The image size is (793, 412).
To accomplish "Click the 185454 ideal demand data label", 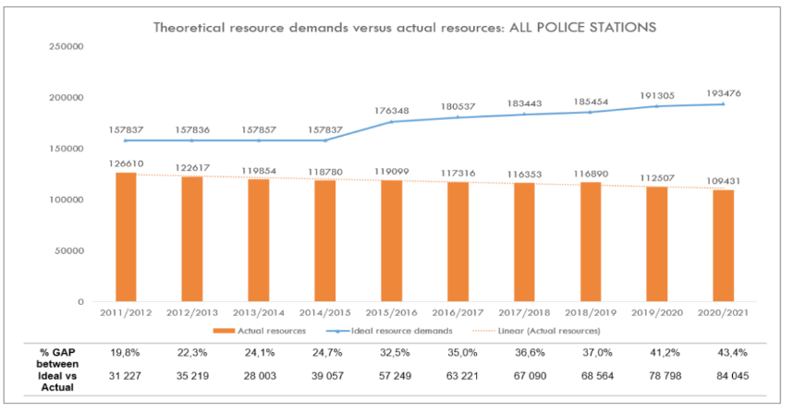I will pos(591,102).
